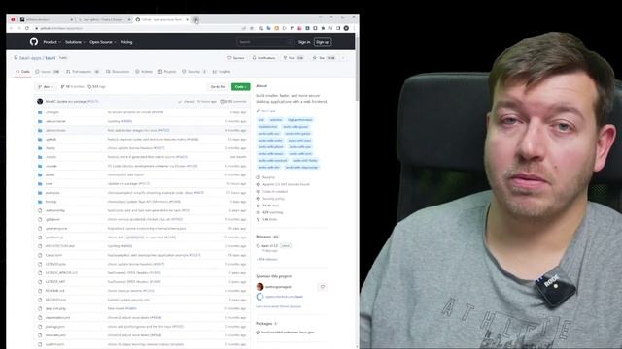Click the Sign in link

coord(304,42)
